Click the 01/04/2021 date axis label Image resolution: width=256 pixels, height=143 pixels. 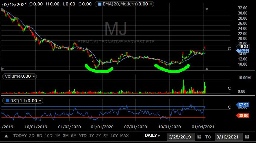coord(203,127)
